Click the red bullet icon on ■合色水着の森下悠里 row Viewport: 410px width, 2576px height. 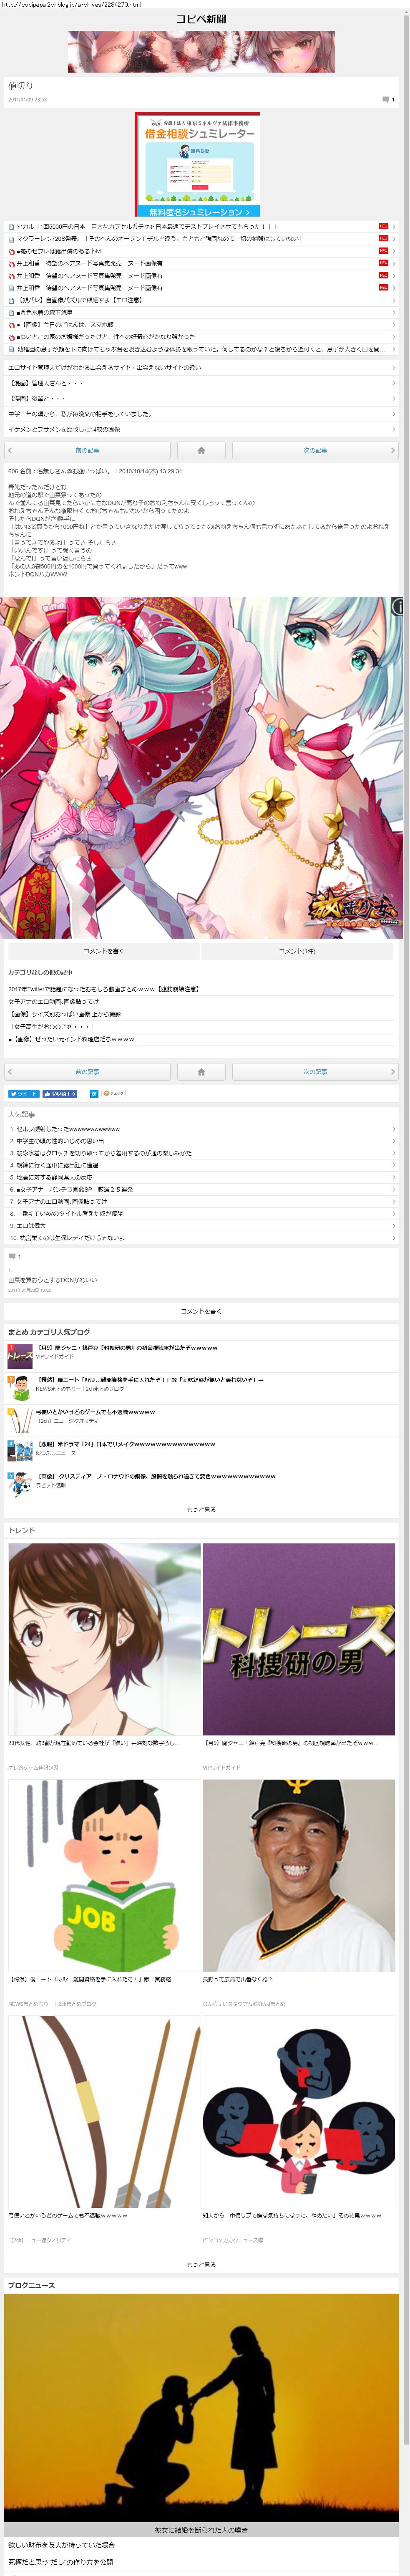click(x=12, y=312)
